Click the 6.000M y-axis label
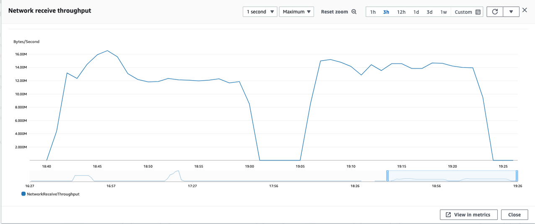The image size is (535, 224). coord(20,121)
